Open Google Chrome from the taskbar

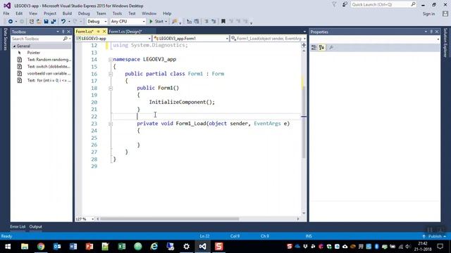tap(41, 247)
